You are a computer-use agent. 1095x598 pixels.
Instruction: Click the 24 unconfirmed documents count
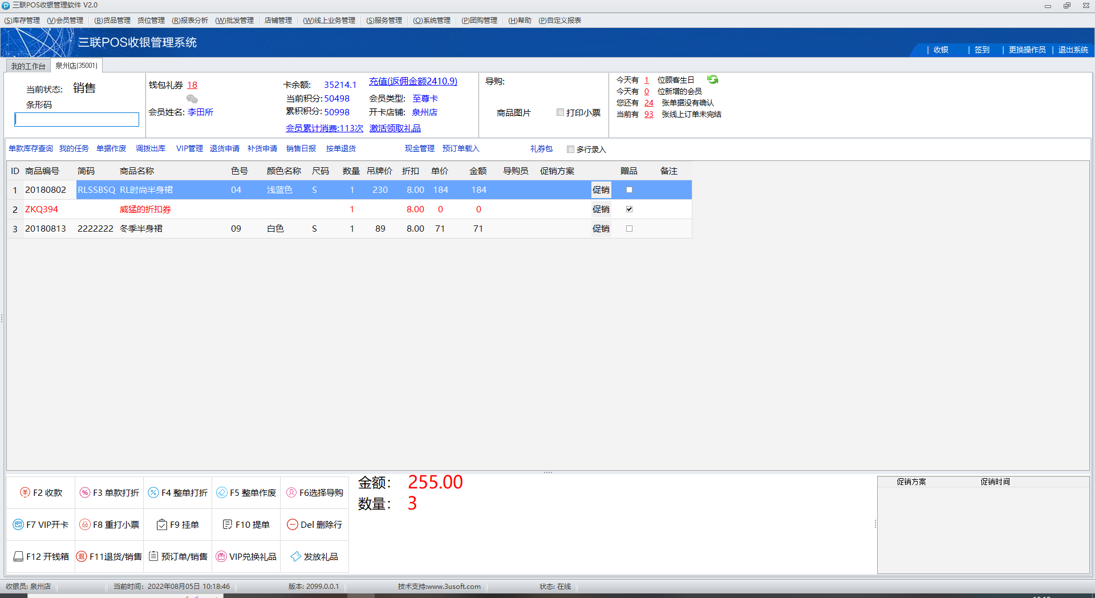[649, 103]
